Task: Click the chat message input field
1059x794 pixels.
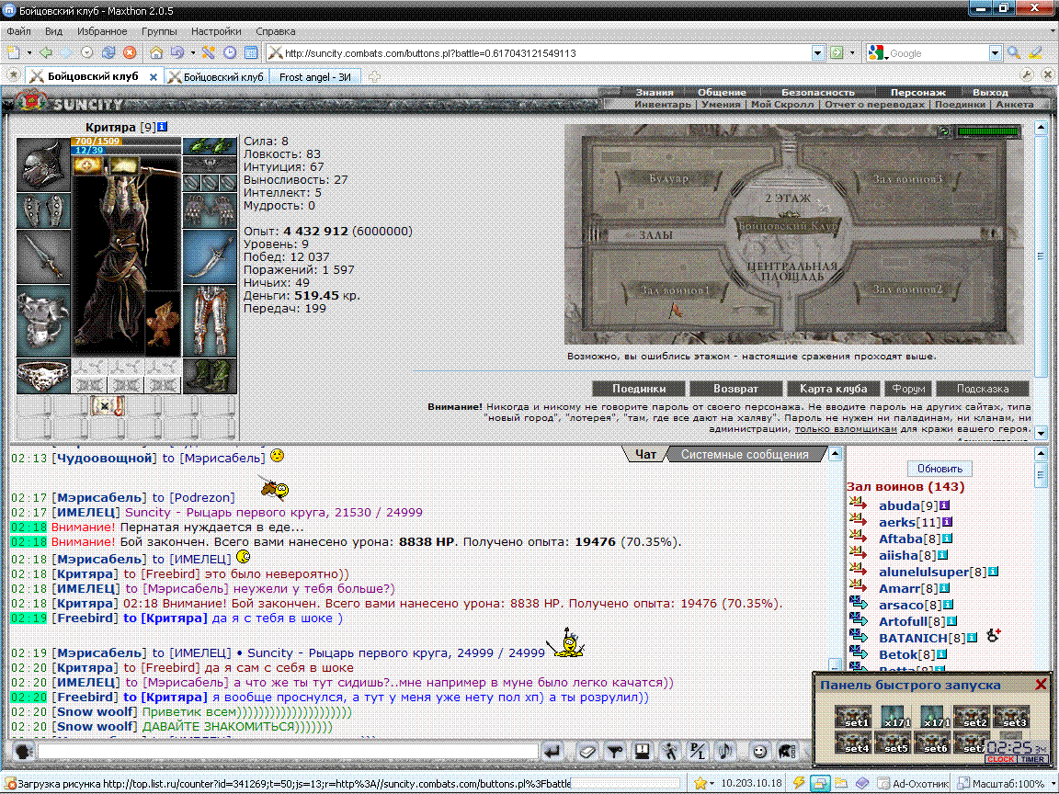Action: click(289, 752)
